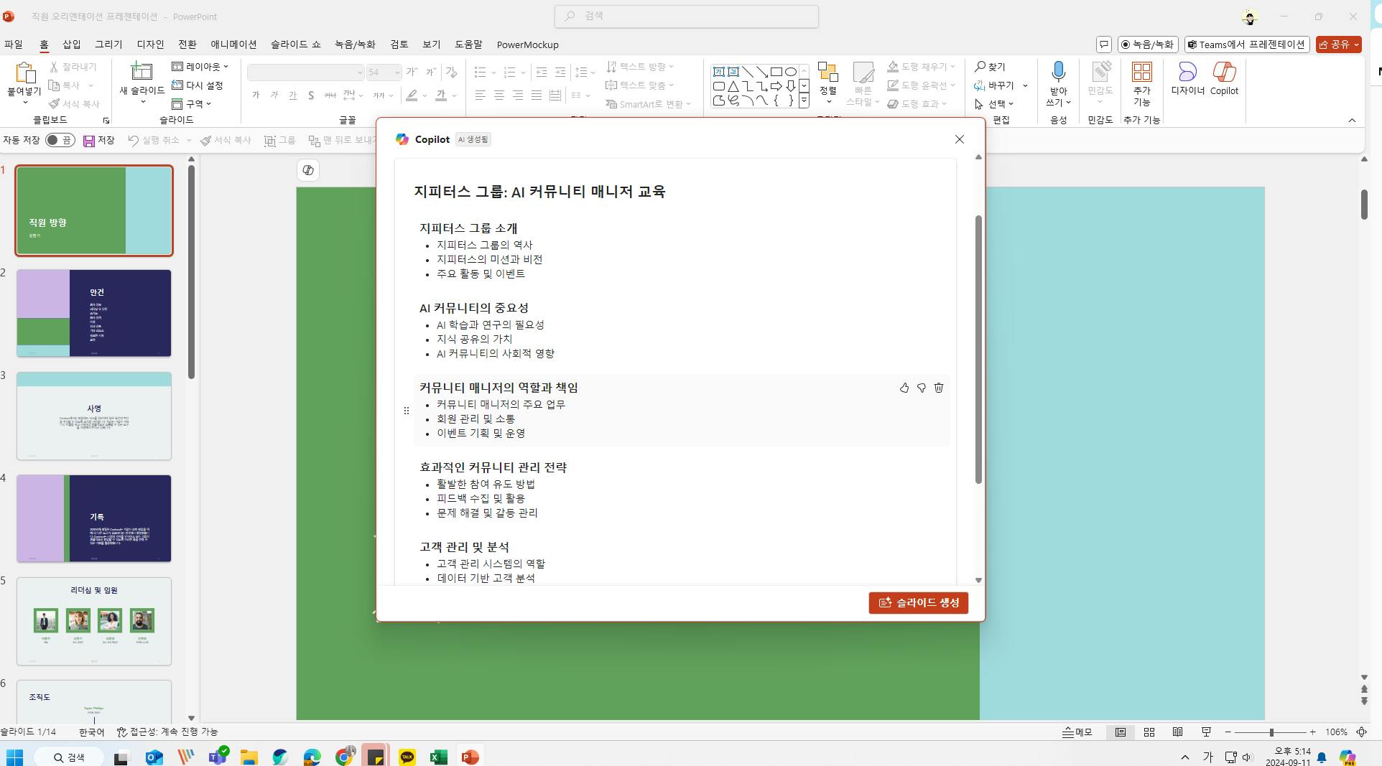The image size is (1382, 766).
Task: Open the PowerMockup tab
Action: pos(527,45)
